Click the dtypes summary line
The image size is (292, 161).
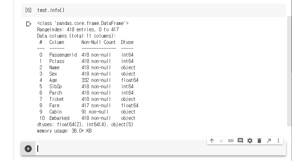85,124
